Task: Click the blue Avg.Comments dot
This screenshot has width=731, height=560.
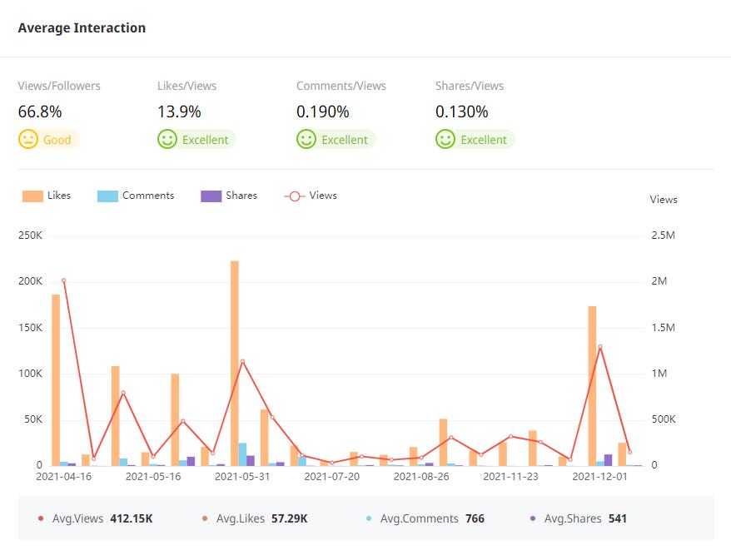Action: 369,519
